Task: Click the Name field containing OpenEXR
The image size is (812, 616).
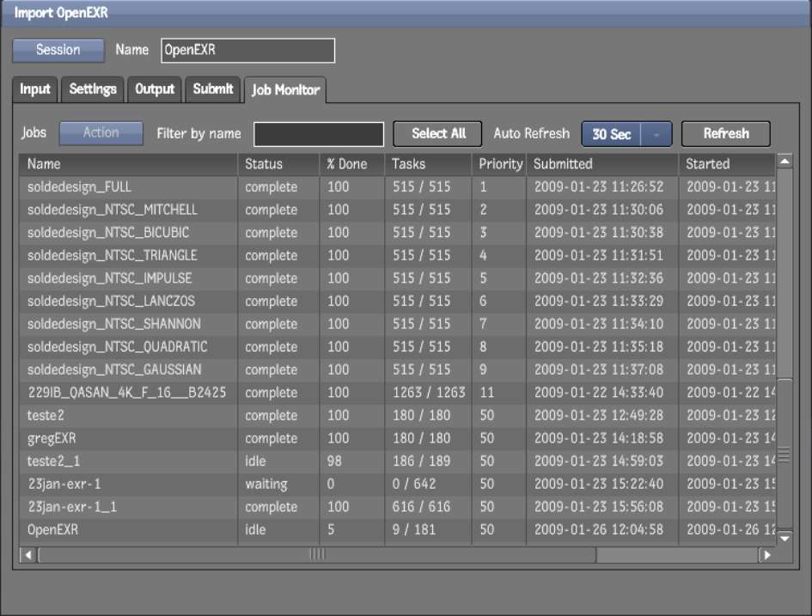Action: coord(247,51)
